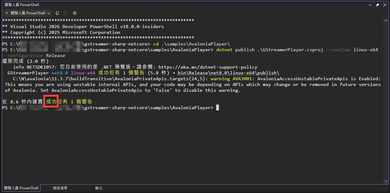Open terminal settings gear icon

click(75, 13)
